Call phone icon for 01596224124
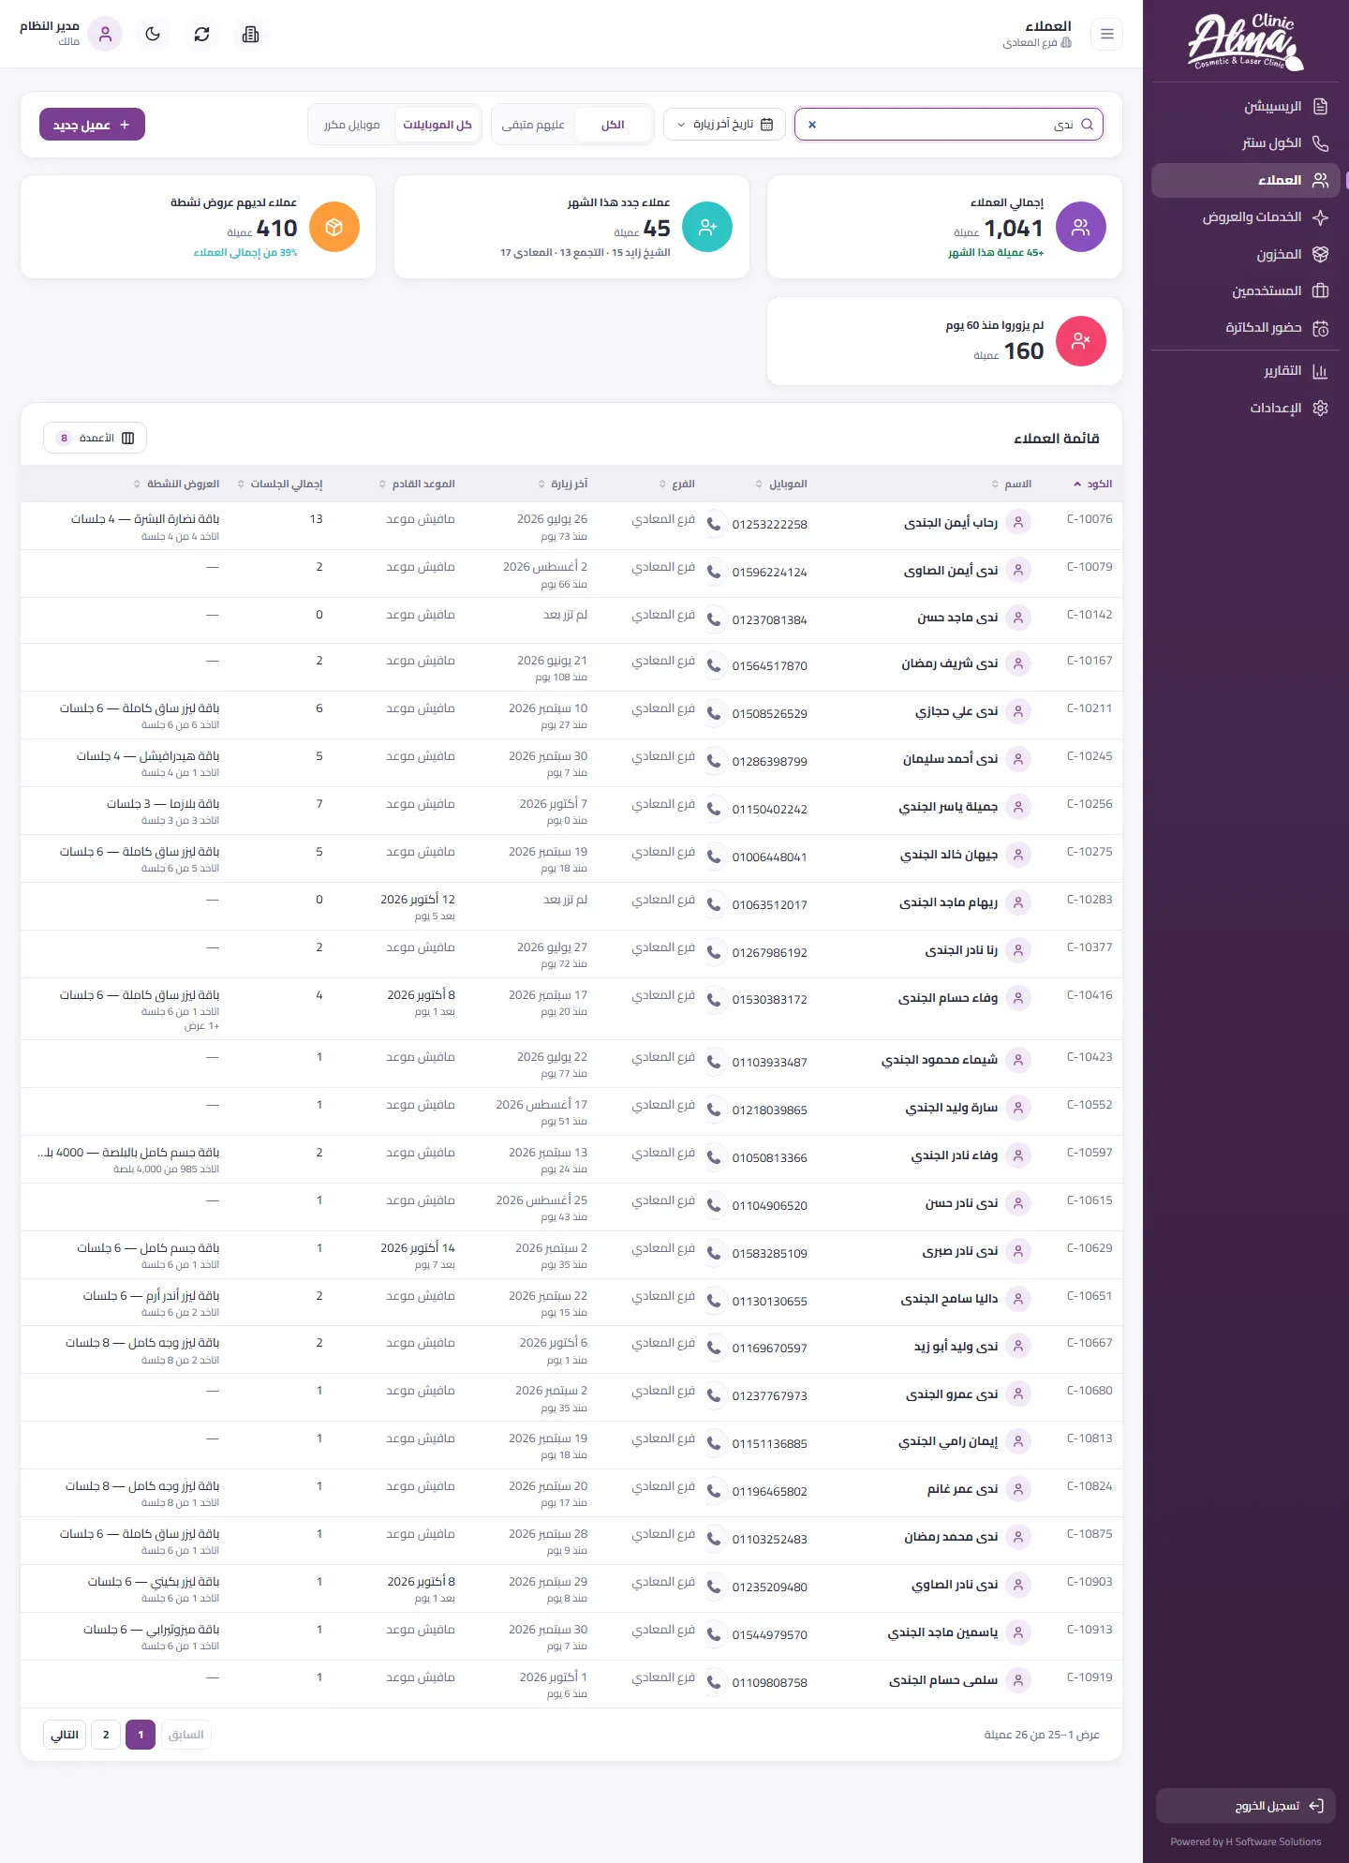 point(714,572)
